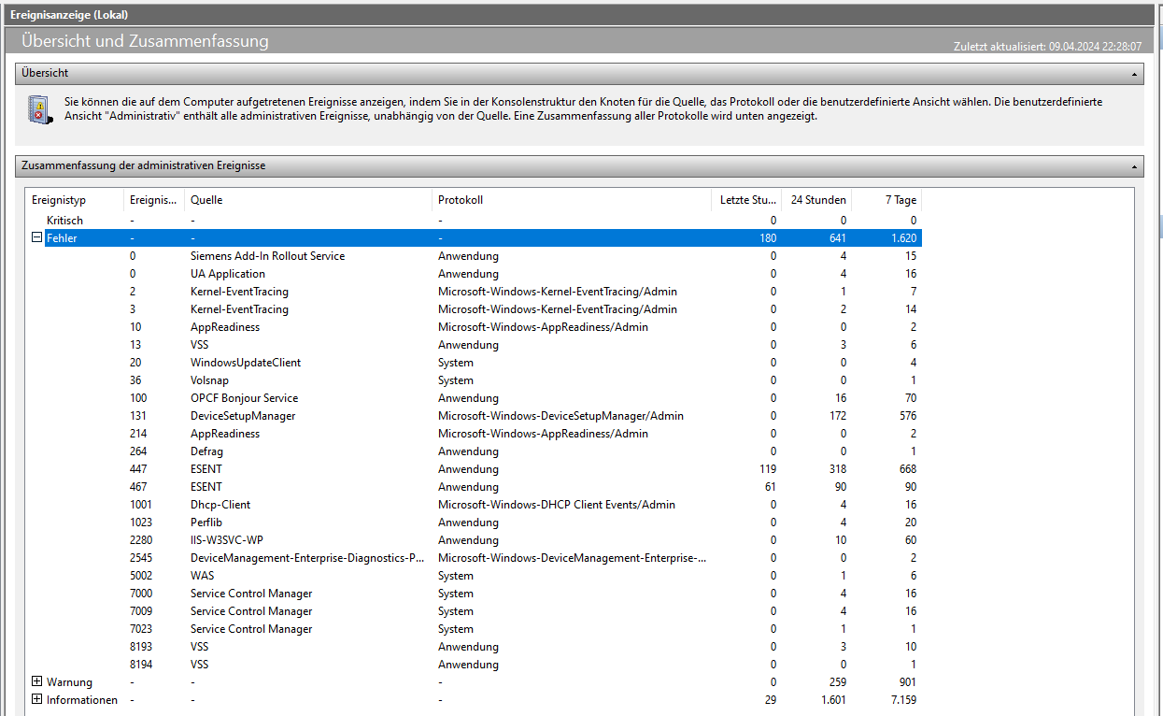Screen dimensions: 1163x716
Task: Sort by 7 Tage column header
Action: coord(886,200)
